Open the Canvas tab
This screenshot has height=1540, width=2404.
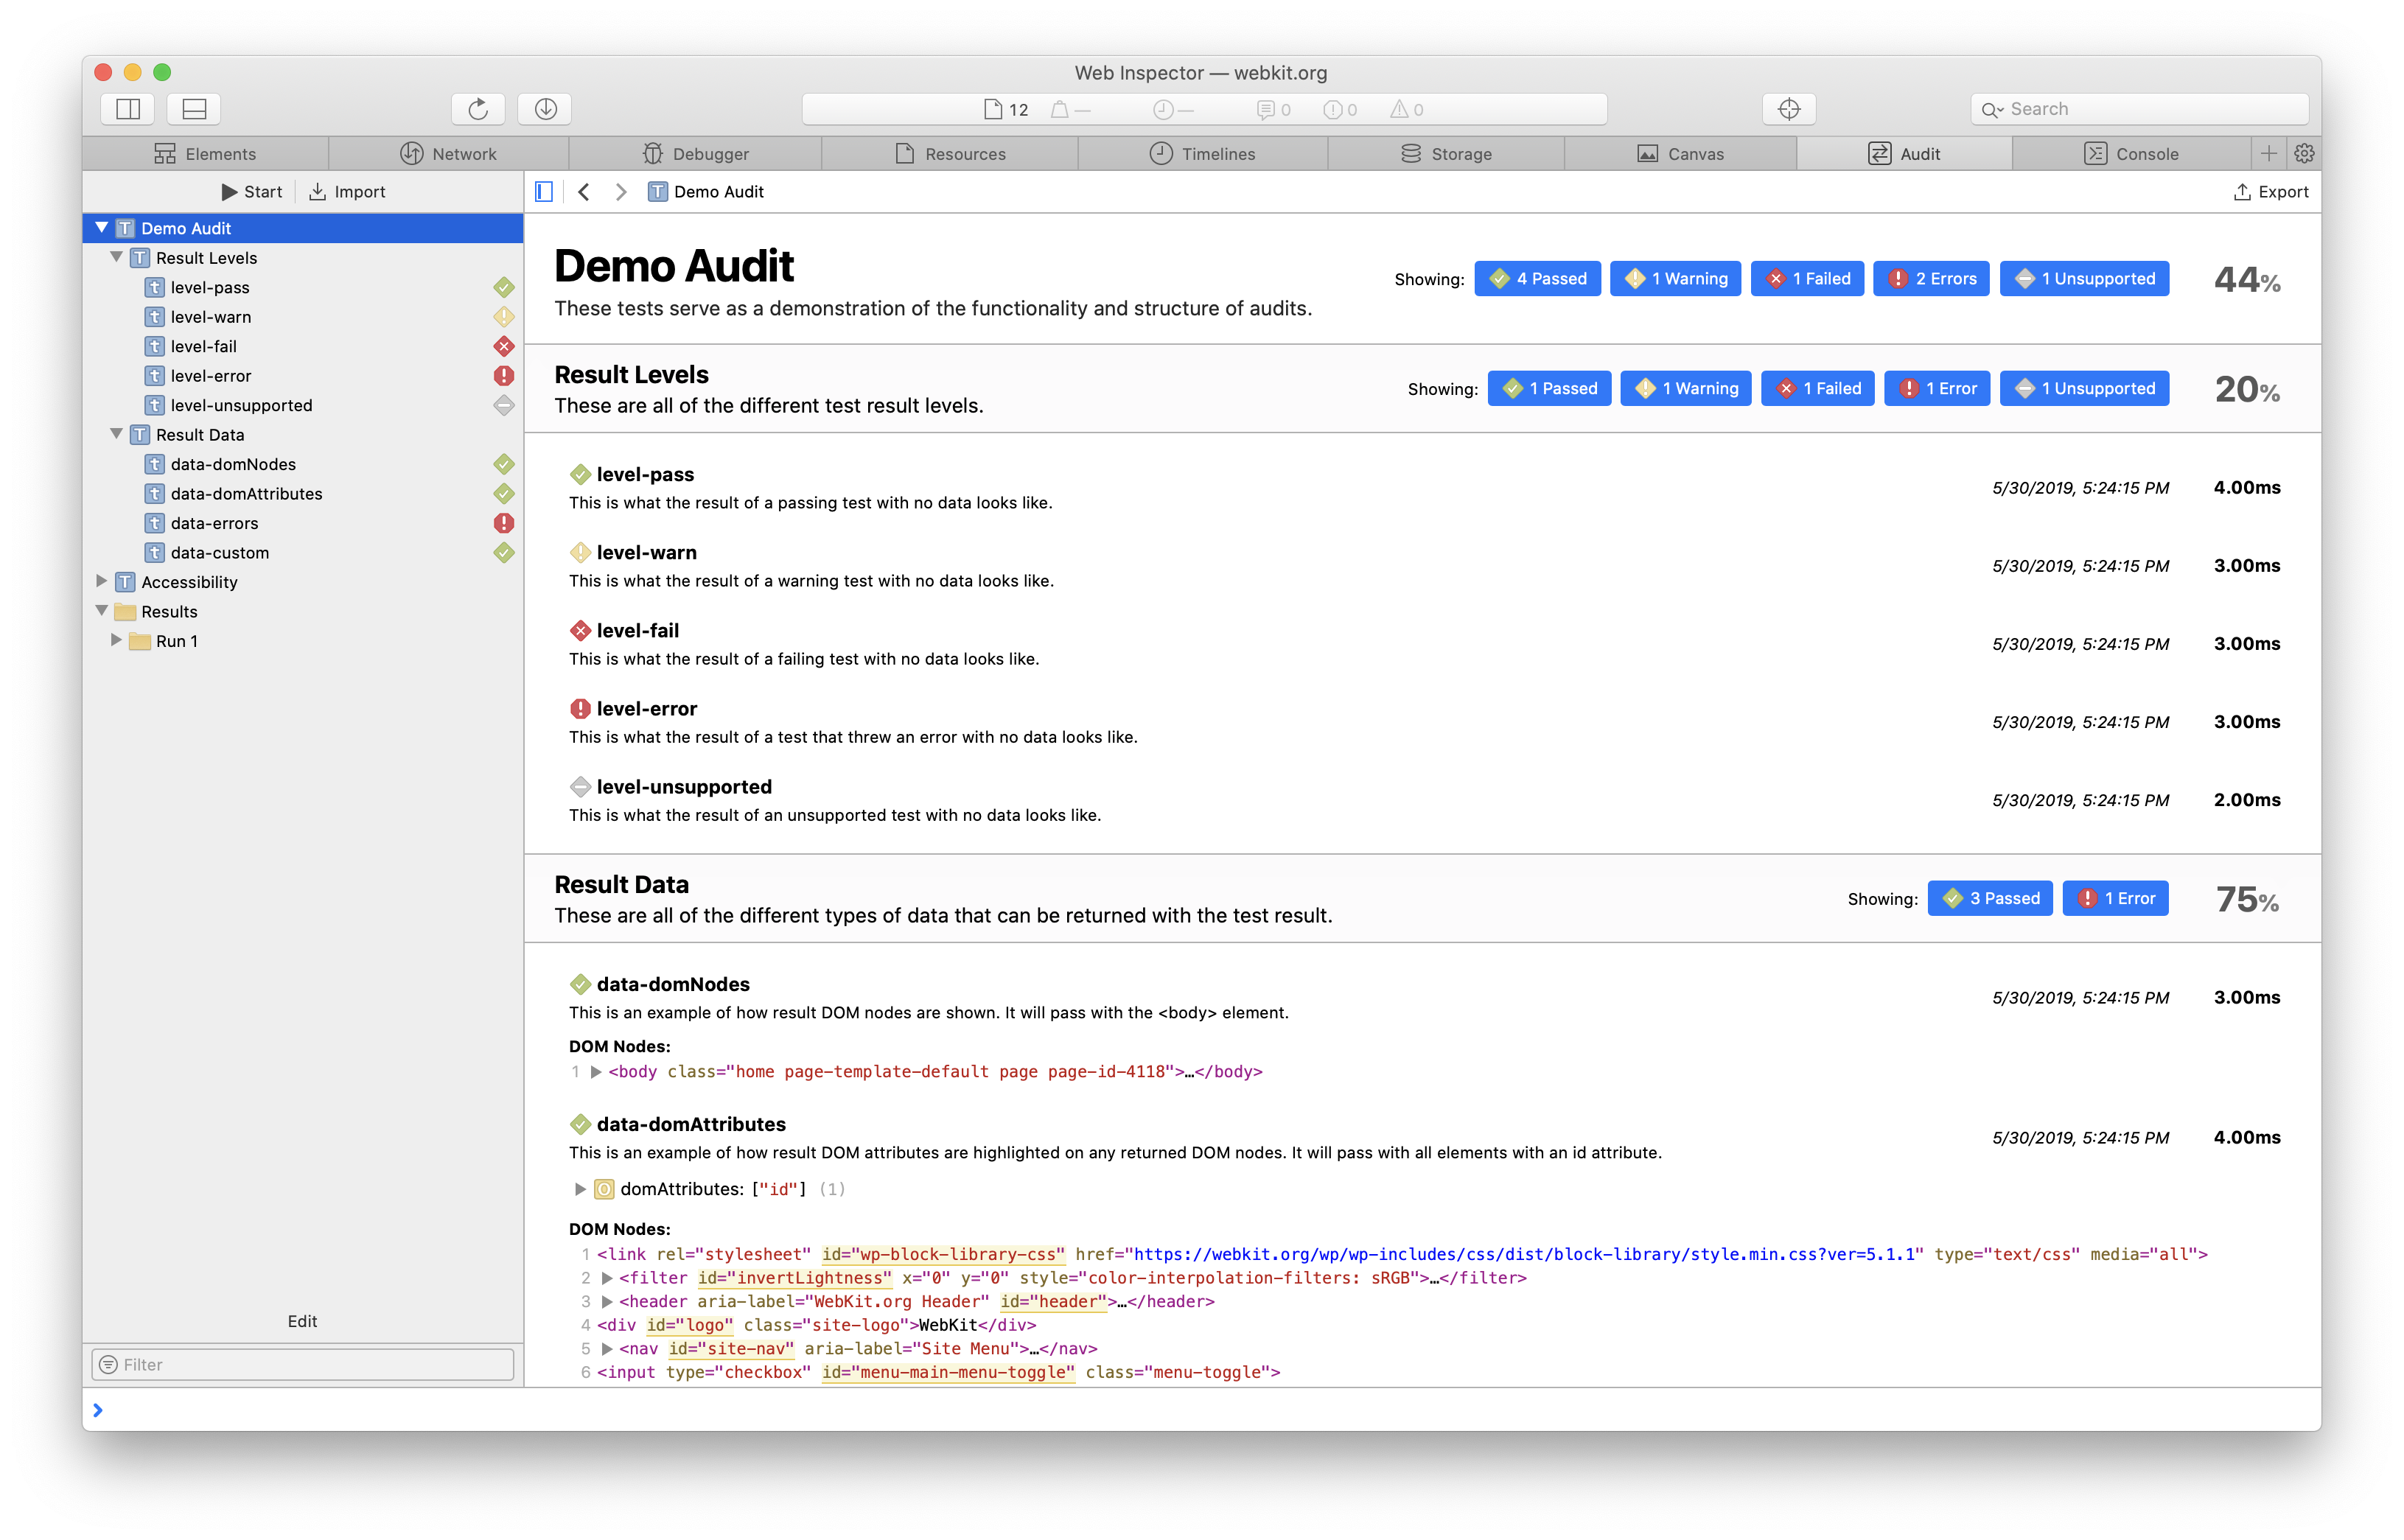1680,153
